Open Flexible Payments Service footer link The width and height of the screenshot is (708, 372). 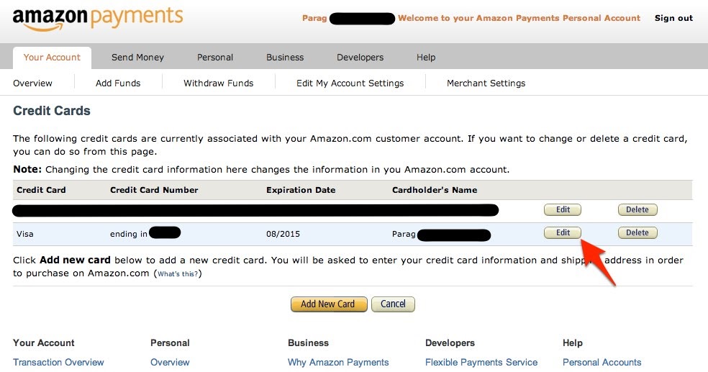(481, 362)
